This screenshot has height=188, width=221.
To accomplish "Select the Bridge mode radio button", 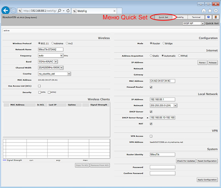I will click(x=164, y=43).
